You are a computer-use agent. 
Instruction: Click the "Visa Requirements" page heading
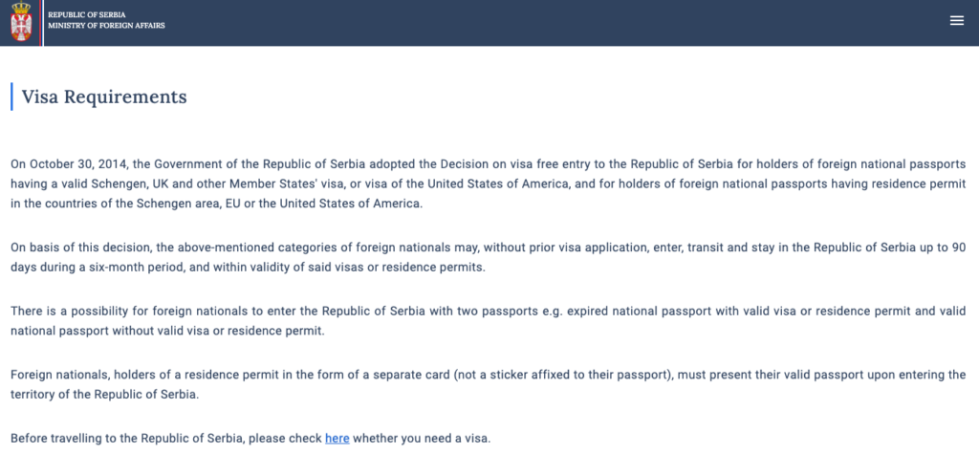click(103, 97)
